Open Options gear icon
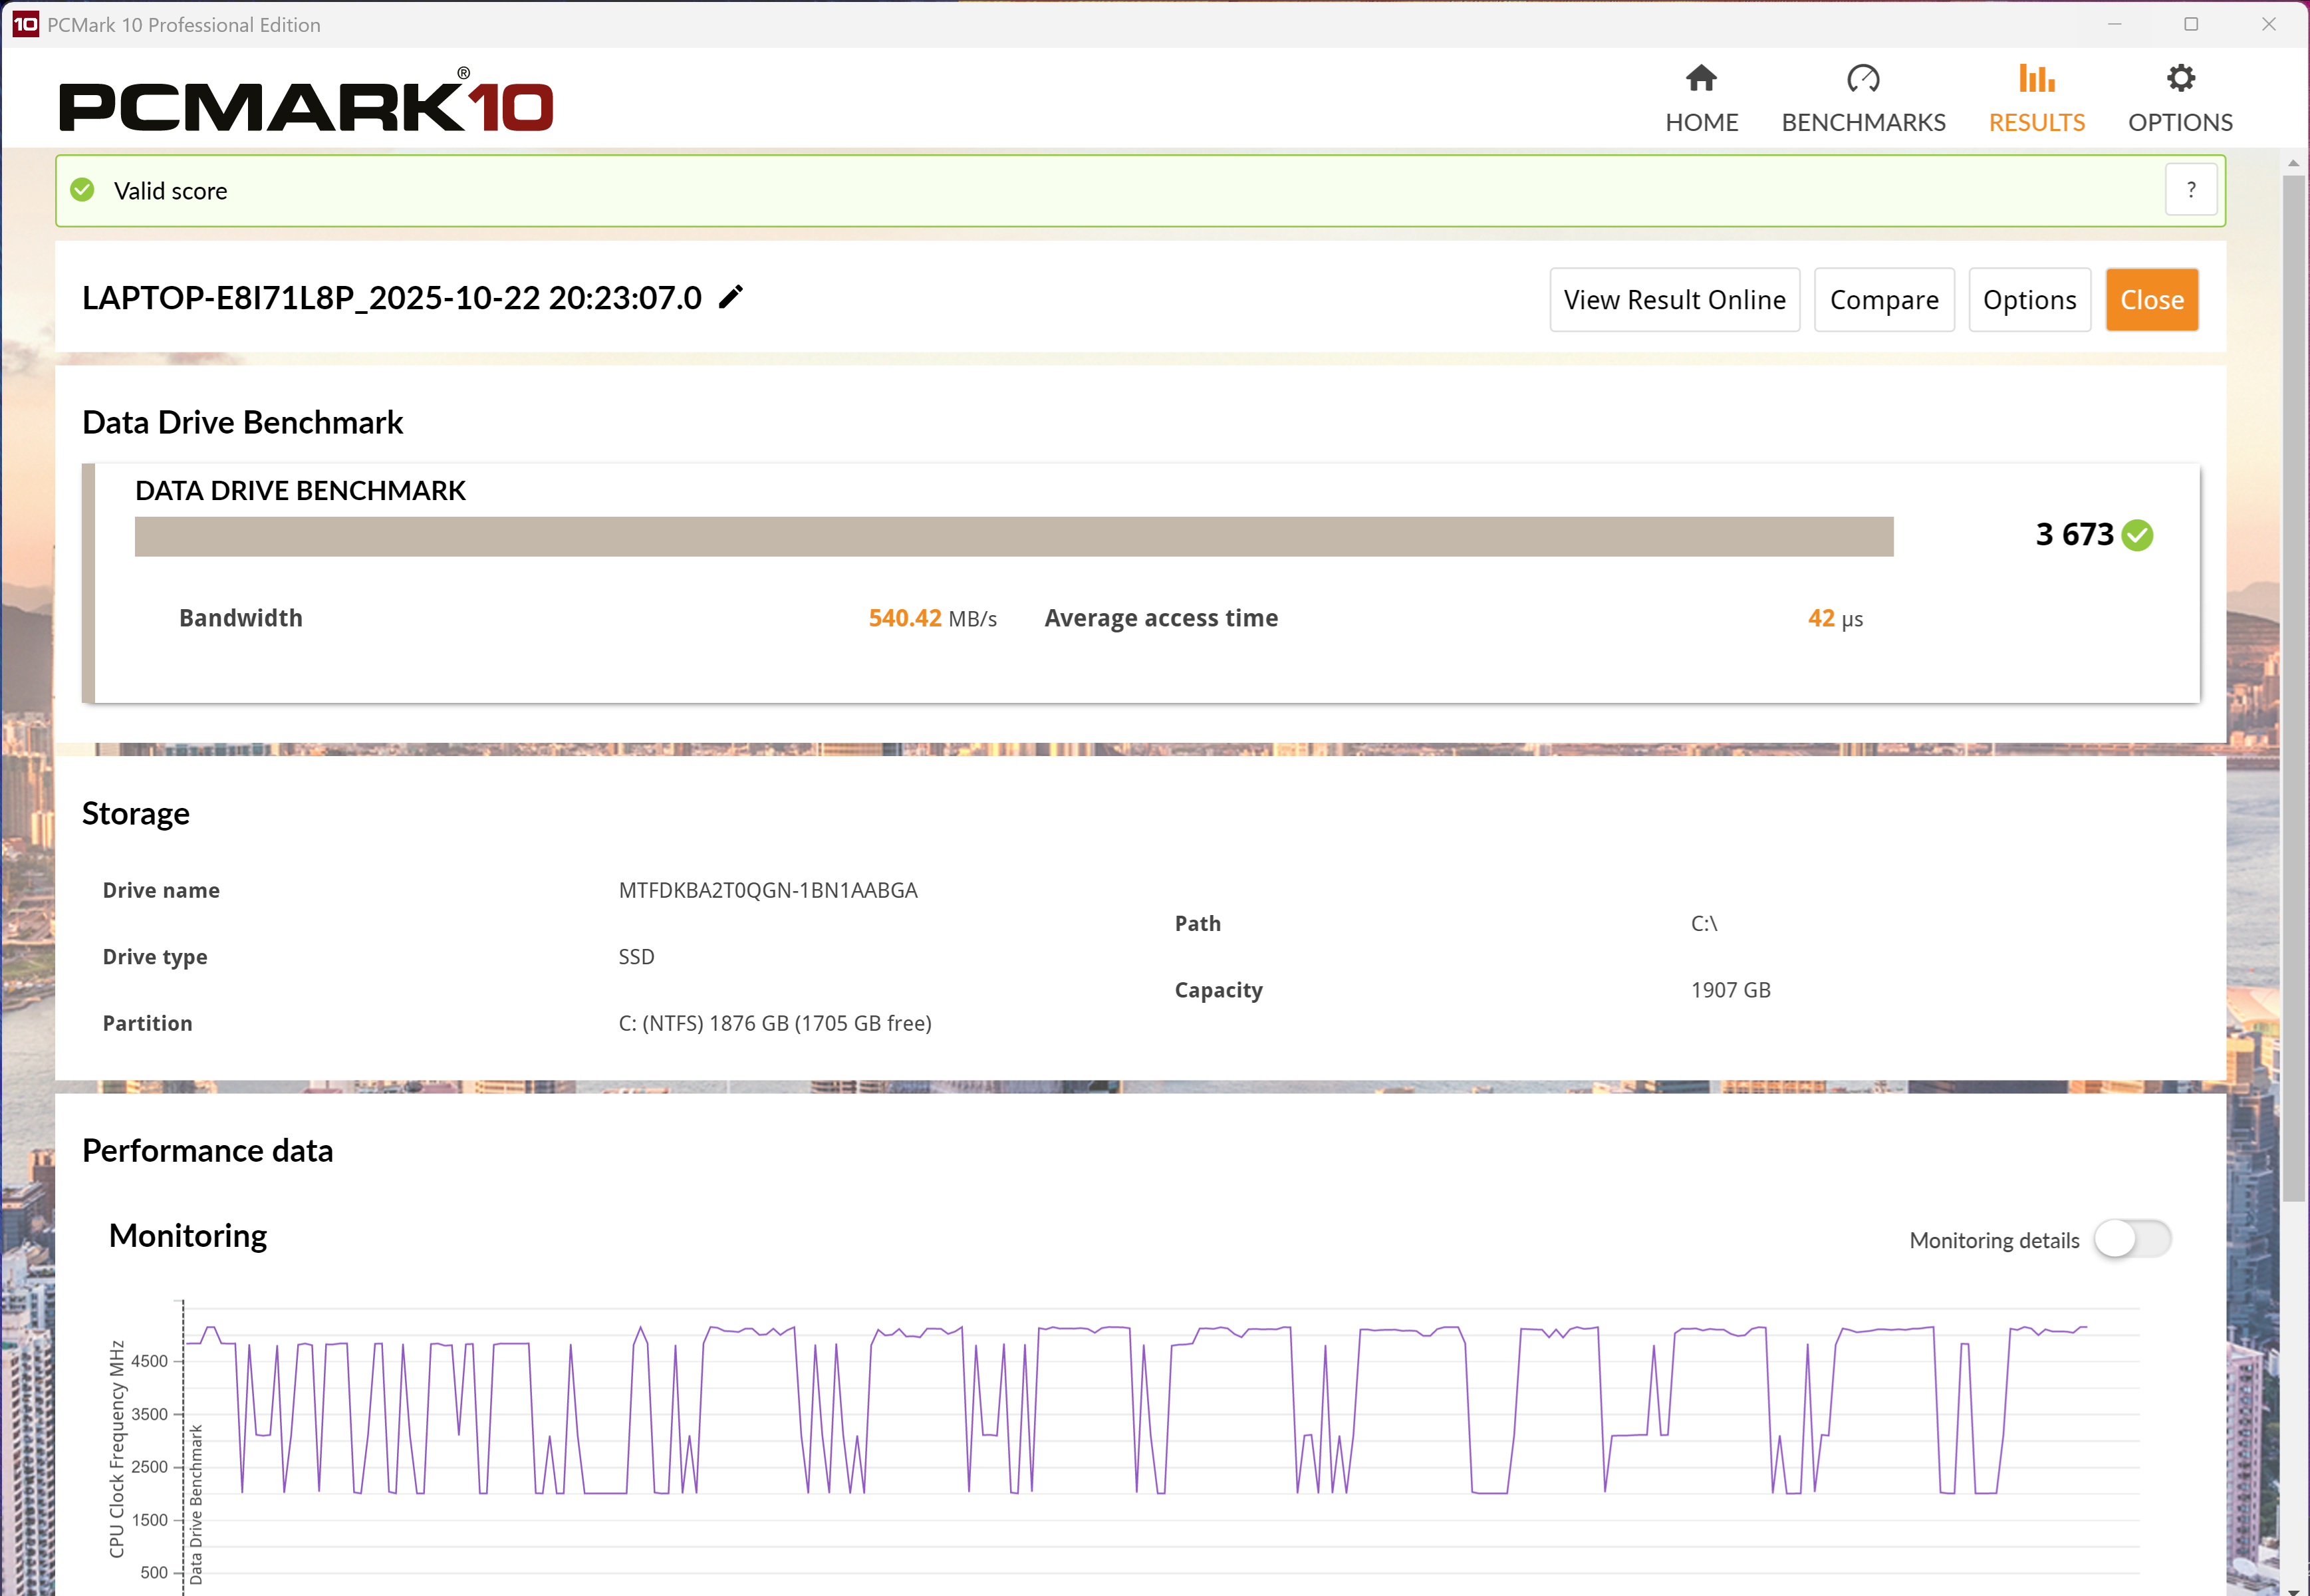 [x=2180, y=79]
